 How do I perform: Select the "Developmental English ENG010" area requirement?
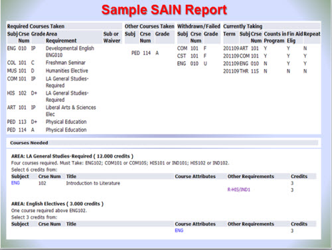click(x=70, y=52)
